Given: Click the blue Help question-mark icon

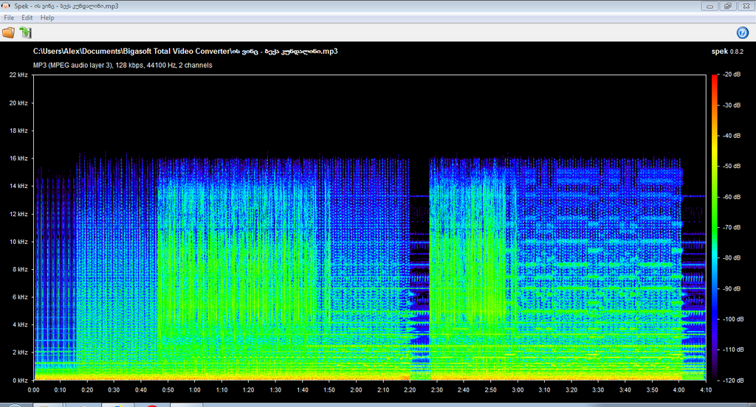Looking at the screenshot, I should 743,32.
